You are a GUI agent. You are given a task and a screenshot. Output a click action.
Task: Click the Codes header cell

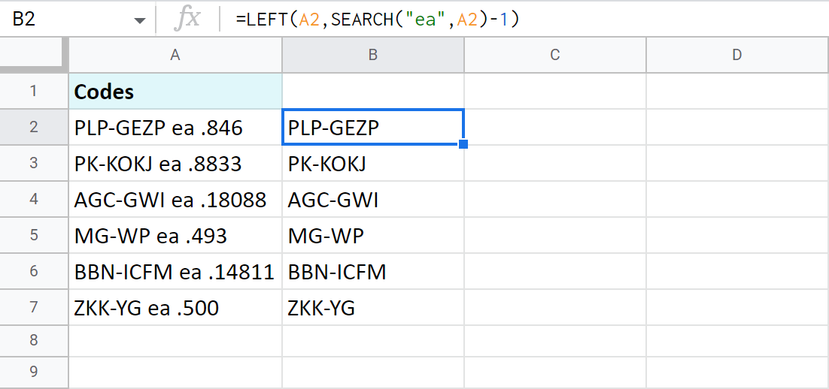pos(175,92)
